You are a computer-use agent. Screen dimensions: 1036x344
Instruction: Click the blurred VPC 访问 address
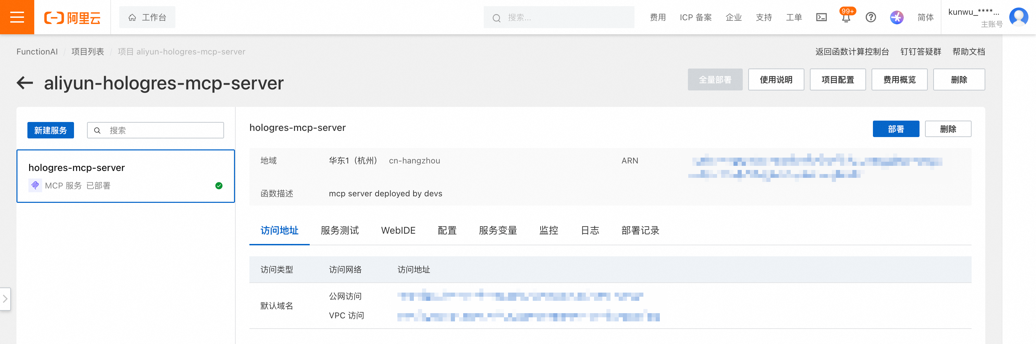[x=528, y=316]
